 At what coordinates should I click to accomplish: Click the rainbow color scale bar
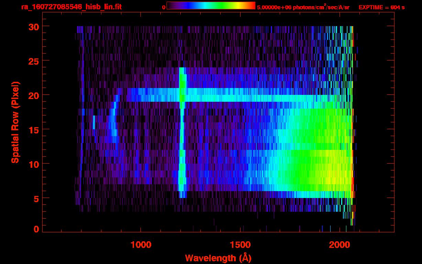click(x=211, y=5)
